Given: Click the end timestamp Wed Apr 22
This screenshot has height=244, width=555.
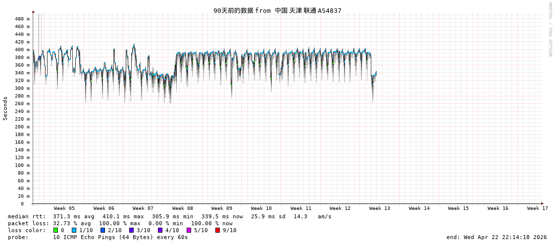Looking at the screenshot, I should pyautogui.click(x=497, y=237).
